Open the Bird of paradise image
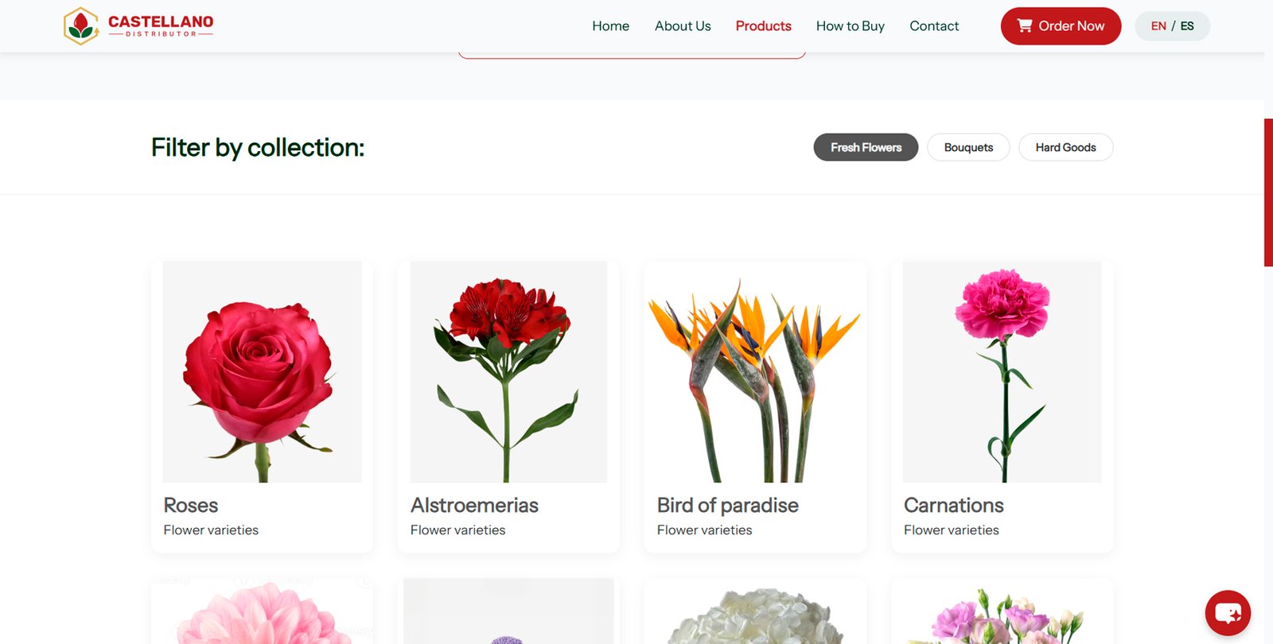 pyautogui.click(x=755, y=372)
